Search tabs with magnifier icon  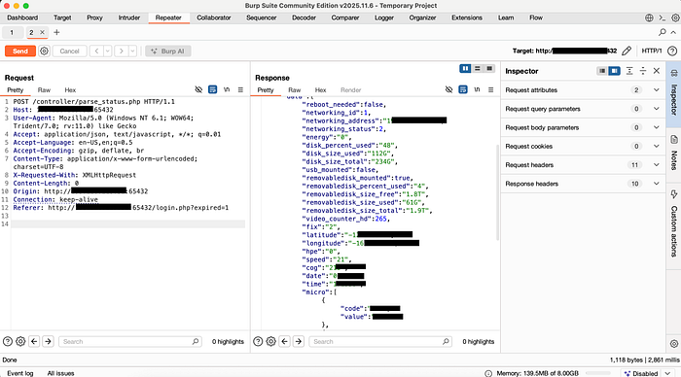tap(663, 32)
